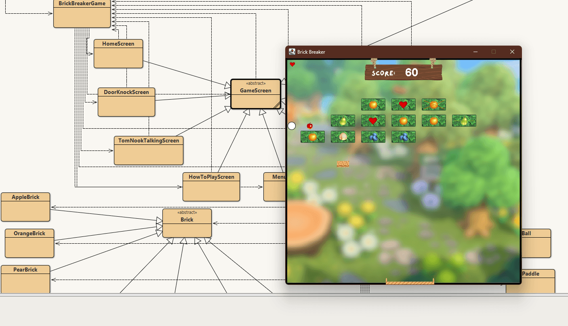568x326 pixels.
Task: Click the HowToPlayScreen class box
Action: 211,186
